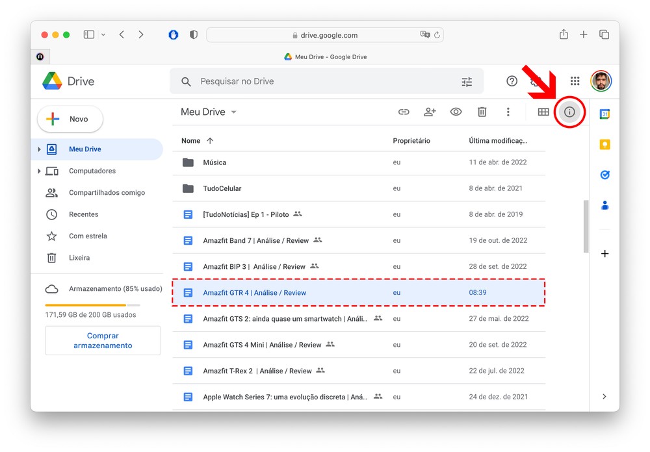Open the Última modificação column header
The image size is (650, 452).
pos(498,141)
